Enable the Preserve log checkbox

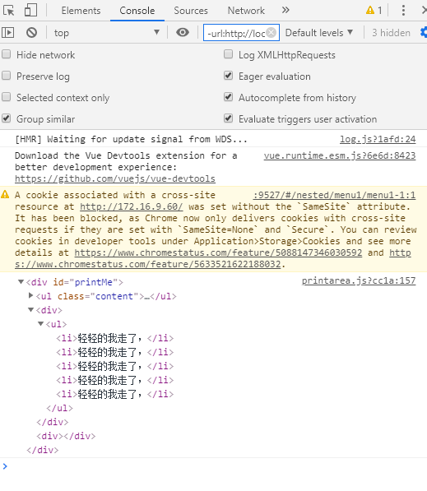(x=7, y=76)
